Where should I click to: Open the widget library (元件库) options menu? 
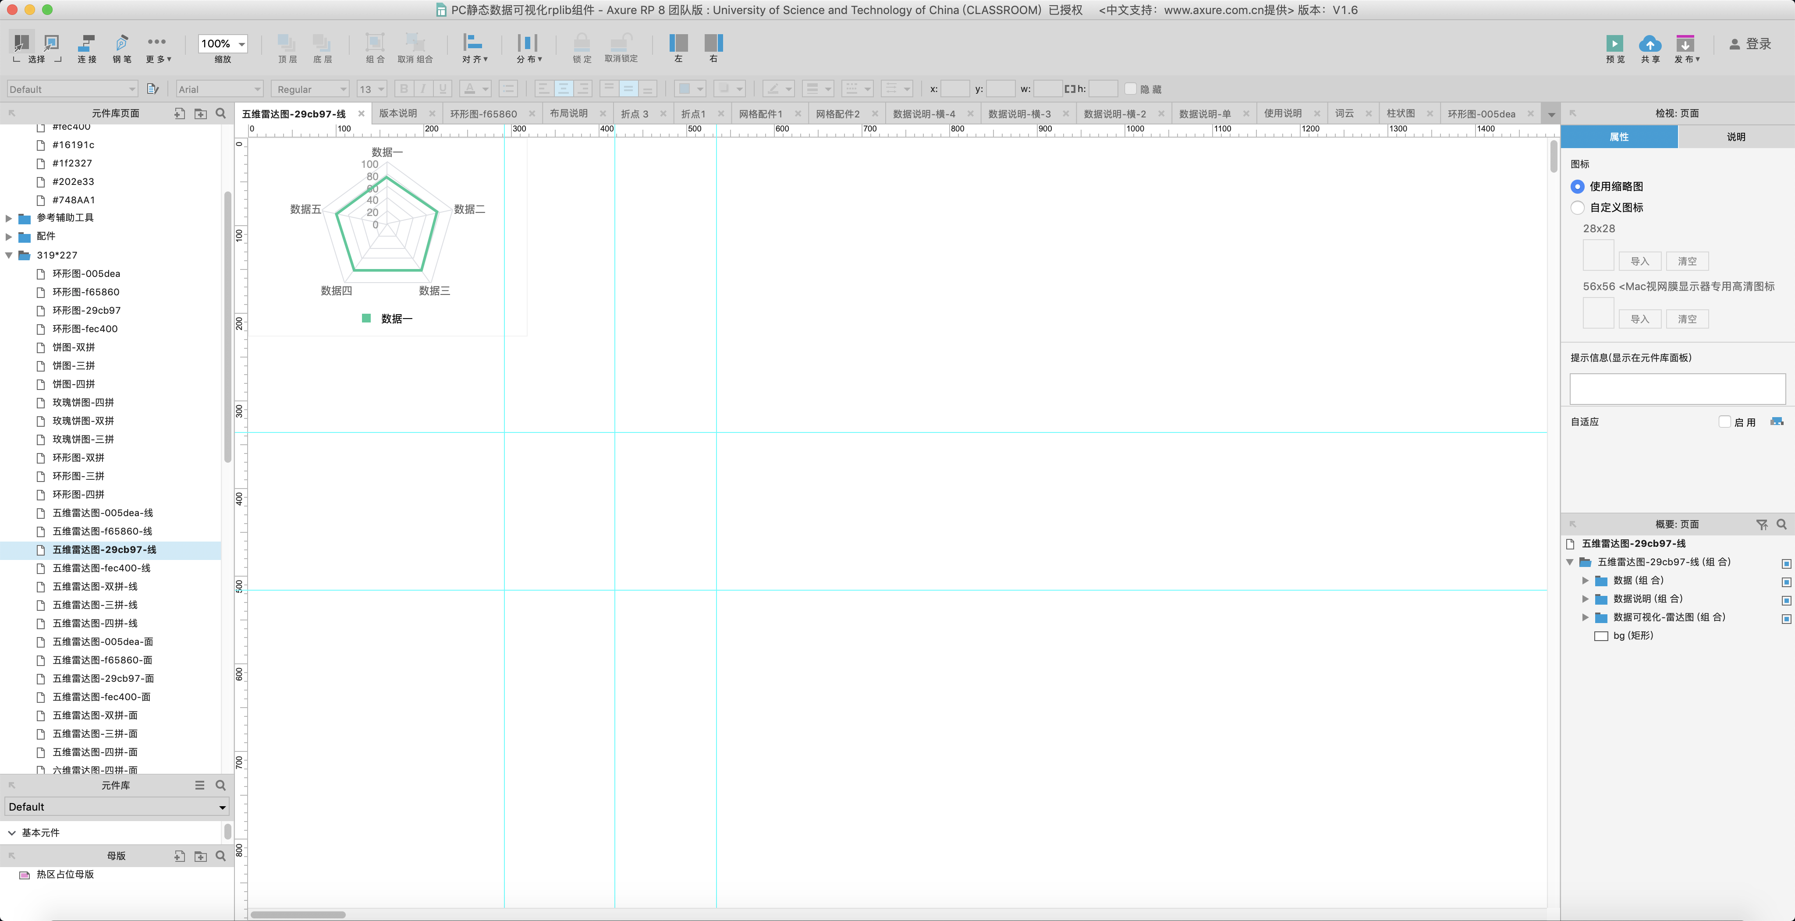click(x=200, y=785)
